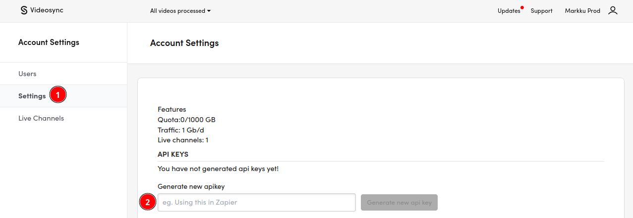This screenshot has height=218, width=633.
Task: Click the main Account Settings page title
Action: (x=184, y=43)
